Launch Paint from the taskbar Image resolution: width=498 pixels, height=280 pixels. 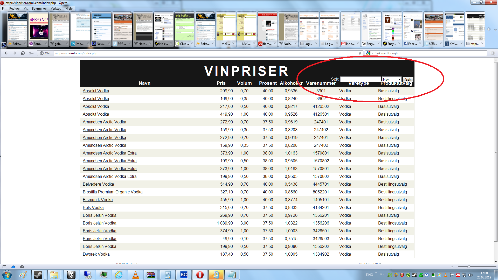[x=23, y=275]
